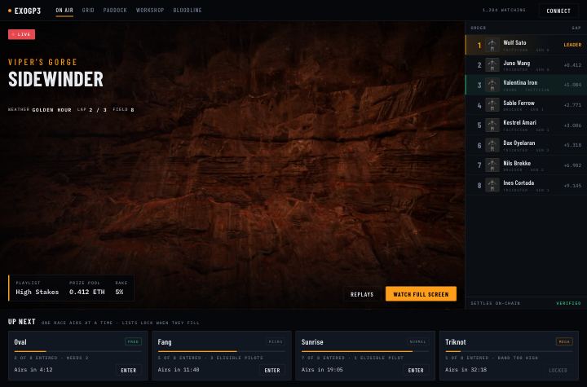Click the red LIVE badge

(x=22, y=34)
